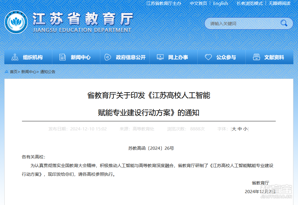This screenshot has height=205, width=298.
Task: Click the 公众参与 heart icon
Action: point(208,57)
